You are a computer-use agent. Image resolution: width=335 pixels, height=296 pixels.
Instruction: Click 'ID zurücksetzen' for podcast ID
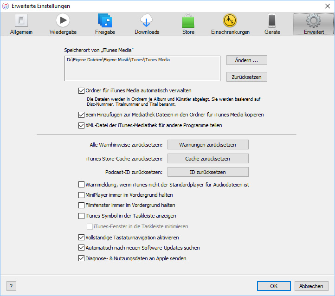click(208, 172)
